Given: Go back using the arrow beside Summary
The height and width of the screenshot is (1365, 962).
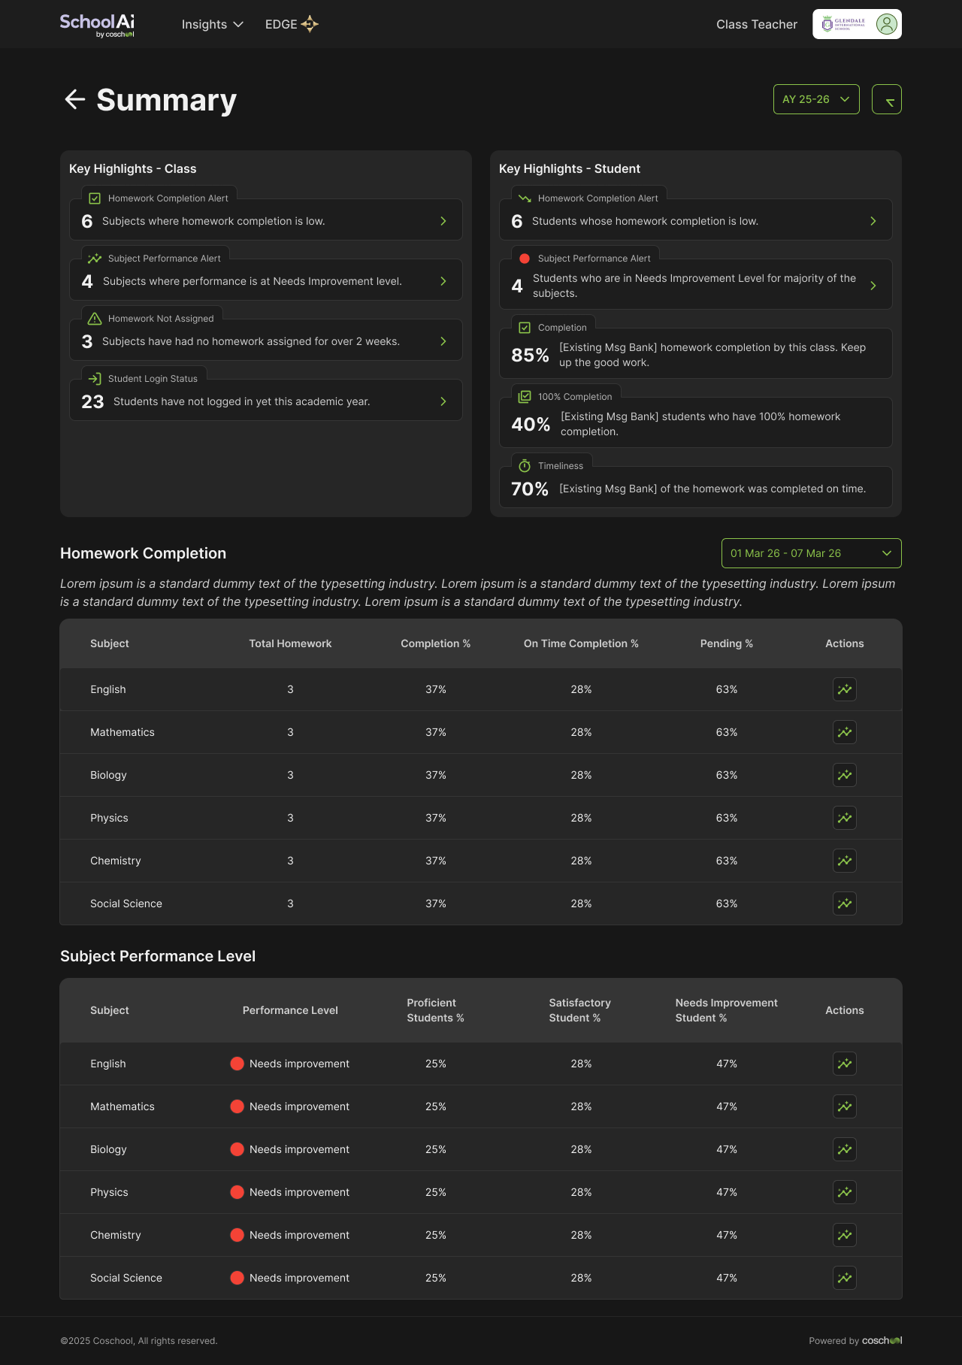Looking at the screenshot, I should [74, 99].
